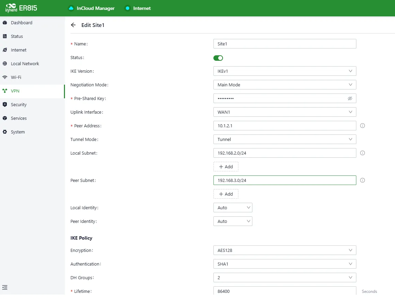Open the Uplink Interface dropdown
The height and width of the screenshot is (299, 395).
click(285, 112)
